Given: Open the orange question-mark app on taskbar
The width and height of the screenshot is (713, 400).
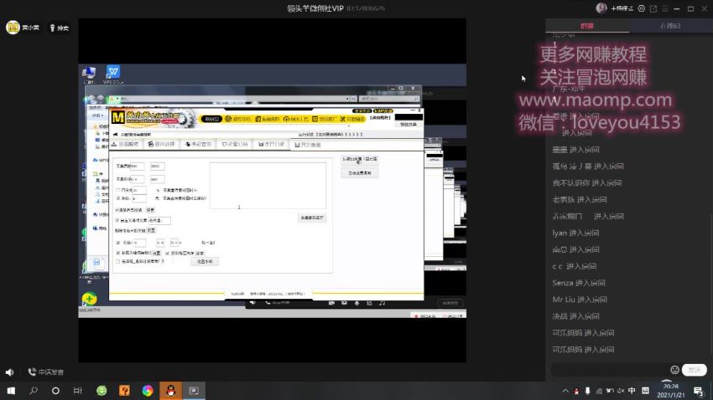Looking at the screenshot, I should click(125, 391).
